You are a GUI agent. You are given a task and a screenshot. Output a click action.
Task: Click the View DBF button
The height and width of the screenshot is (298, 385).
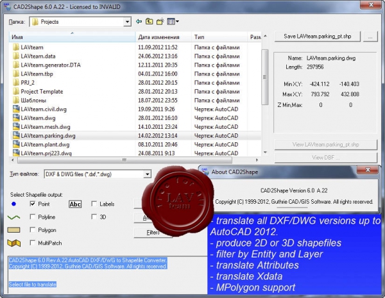(x=325, y=158)
